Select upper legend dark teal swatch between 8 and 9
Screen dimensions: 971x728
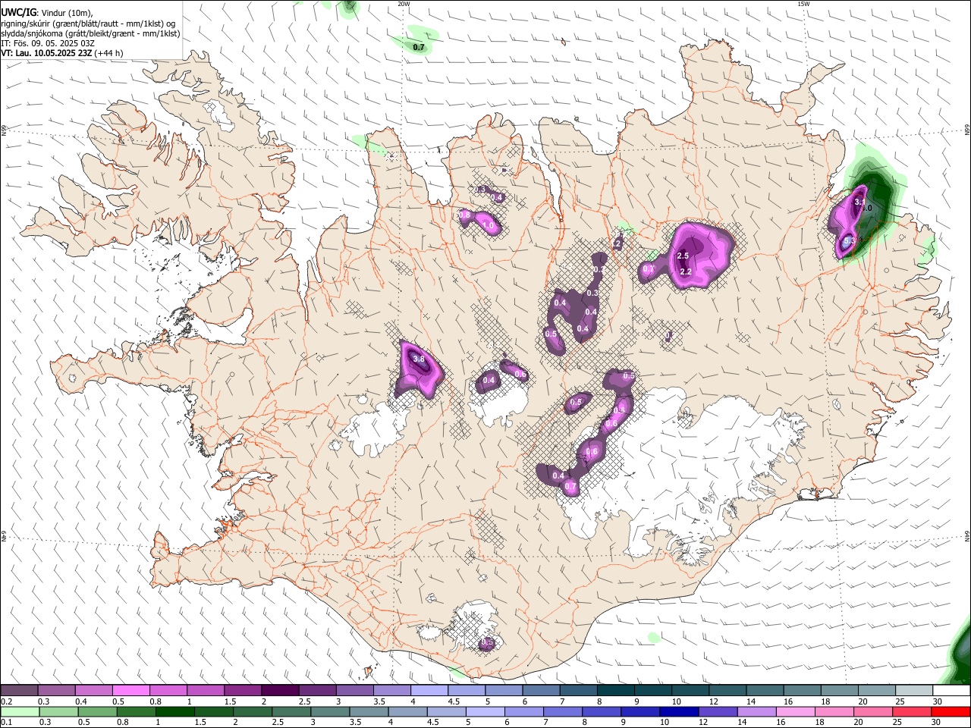coord(614,691)
